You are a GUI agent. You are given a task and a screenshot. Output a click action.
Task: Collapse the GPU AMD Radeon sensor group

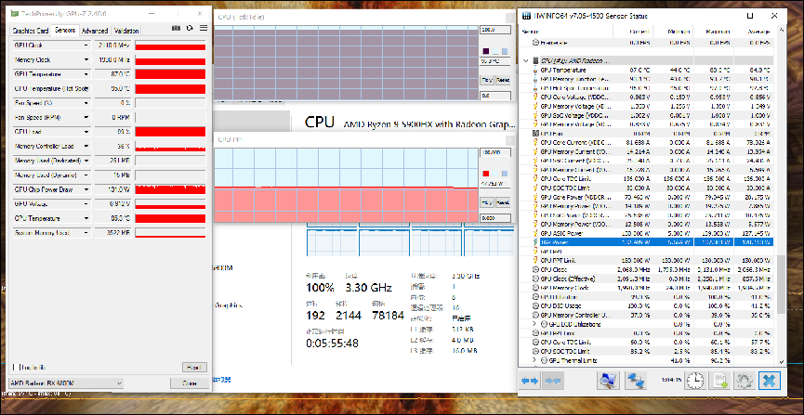526,61
